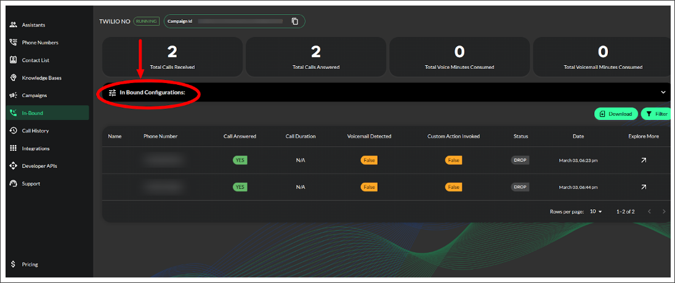Viewport: 675px width, 283px height.
Task: Open the Support page in the sidebar
Action: pyautogui.click(x=31, y=183)
